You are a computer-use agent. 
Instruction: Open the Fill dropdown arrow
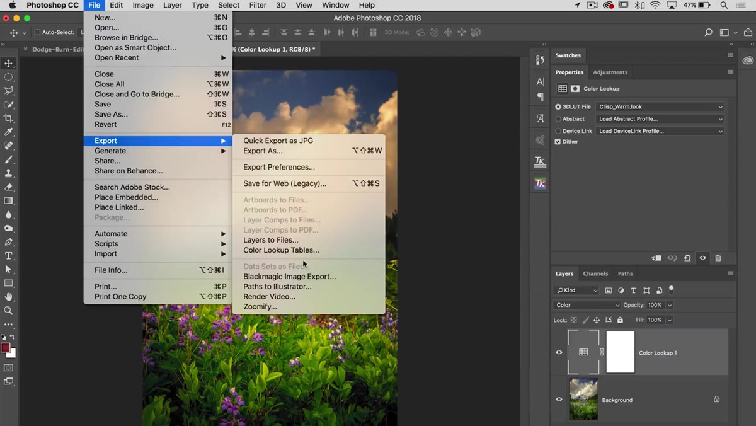coord(670,320)
